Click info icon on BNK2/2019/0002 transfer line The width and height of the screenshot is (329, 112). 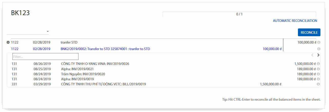319,49
